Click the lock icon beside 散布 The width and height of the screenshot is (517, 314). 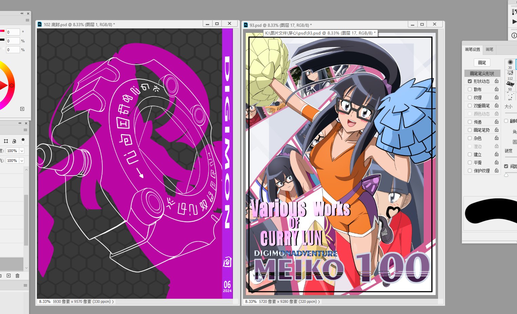[x=496, y=89]
